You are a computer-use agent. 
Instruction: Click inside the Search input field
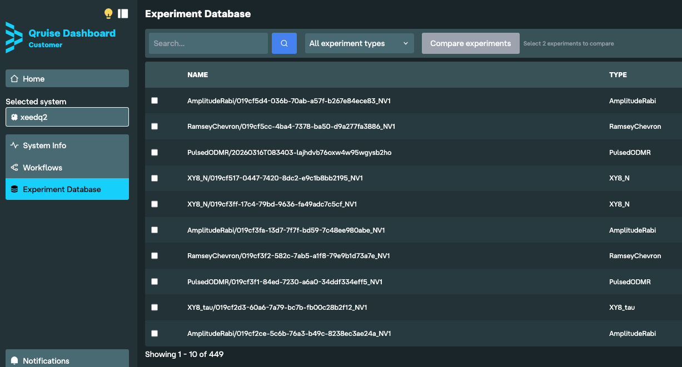pos(208,43)
